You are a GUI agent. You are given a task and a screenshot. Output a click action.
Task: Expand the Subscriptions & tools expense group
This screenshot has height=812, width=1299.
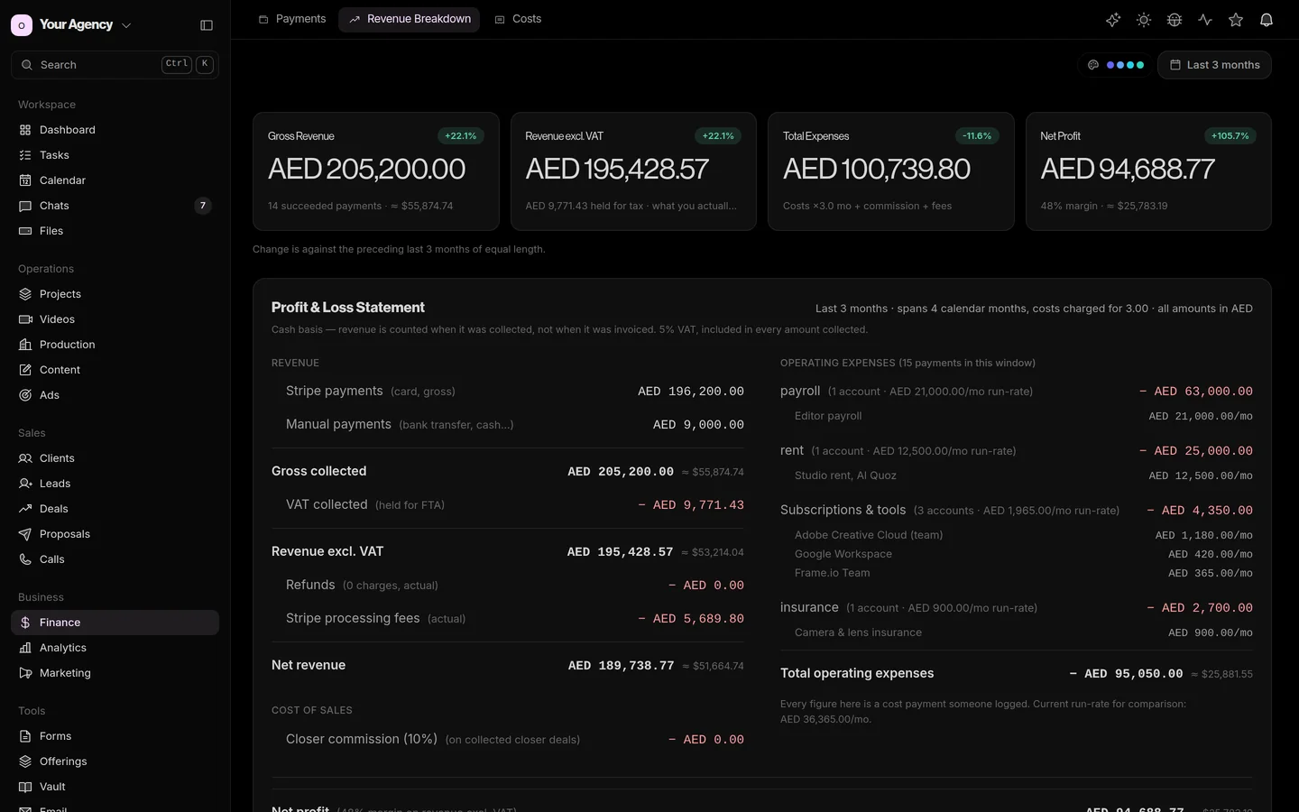[x=1017, y=510]
